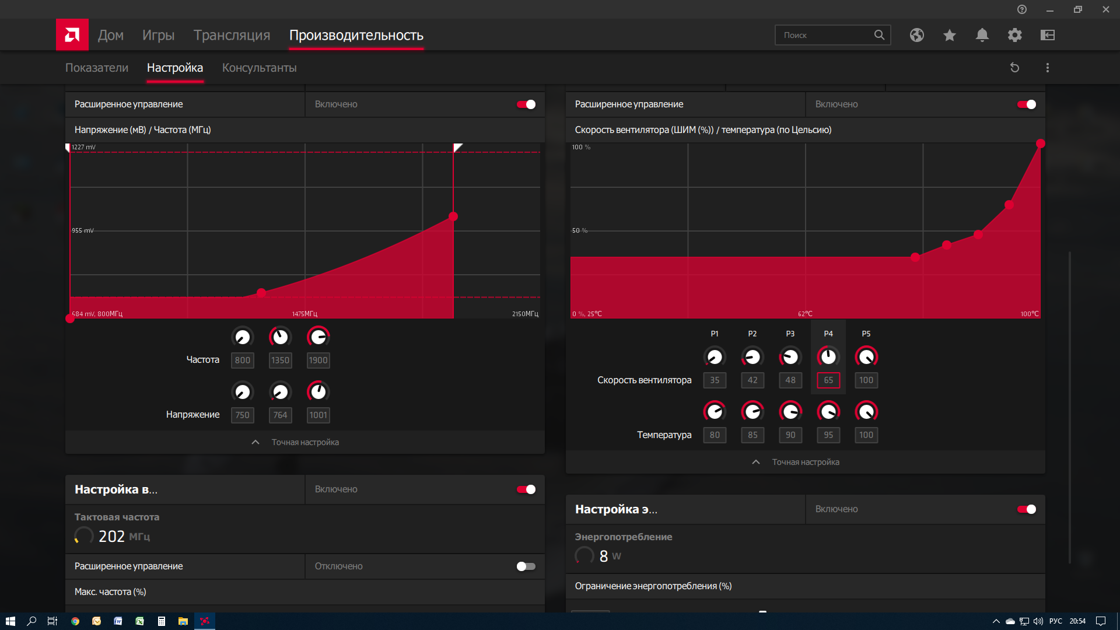The width and height of the screenshot is (1120, 630).
Task: Disable fan advanced control toggle
Action: [1026, 104]
